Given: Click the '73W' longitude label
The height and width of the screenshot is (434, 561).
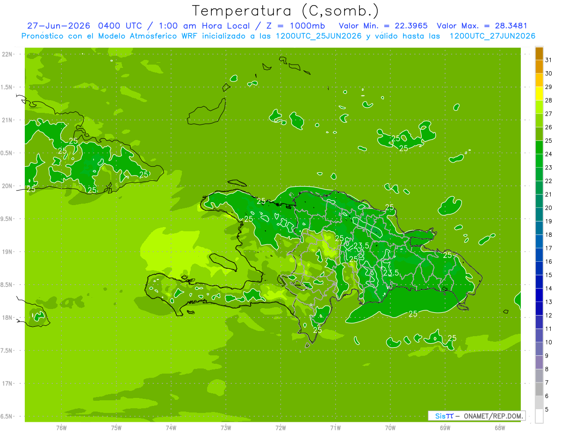Looking at the screenshot, I should (x=226, y=427).
